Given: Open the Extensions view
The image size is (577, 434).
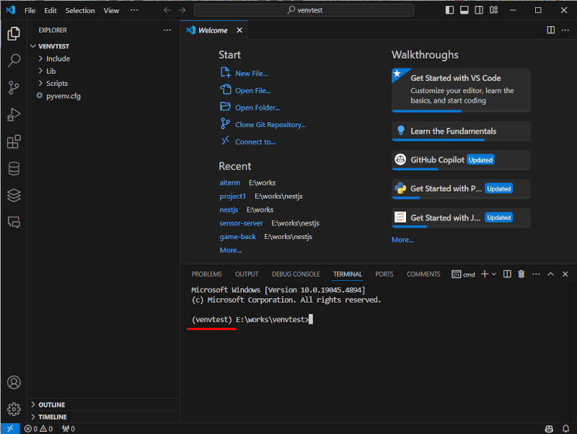Looking at the screenshot, I should coord(14,142).
